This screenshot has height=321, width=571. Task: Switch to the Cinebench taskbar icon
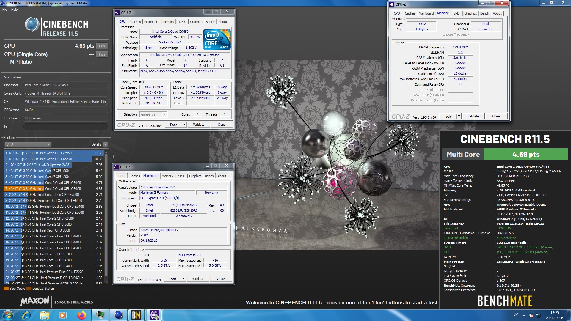click(x=118, y=315)
